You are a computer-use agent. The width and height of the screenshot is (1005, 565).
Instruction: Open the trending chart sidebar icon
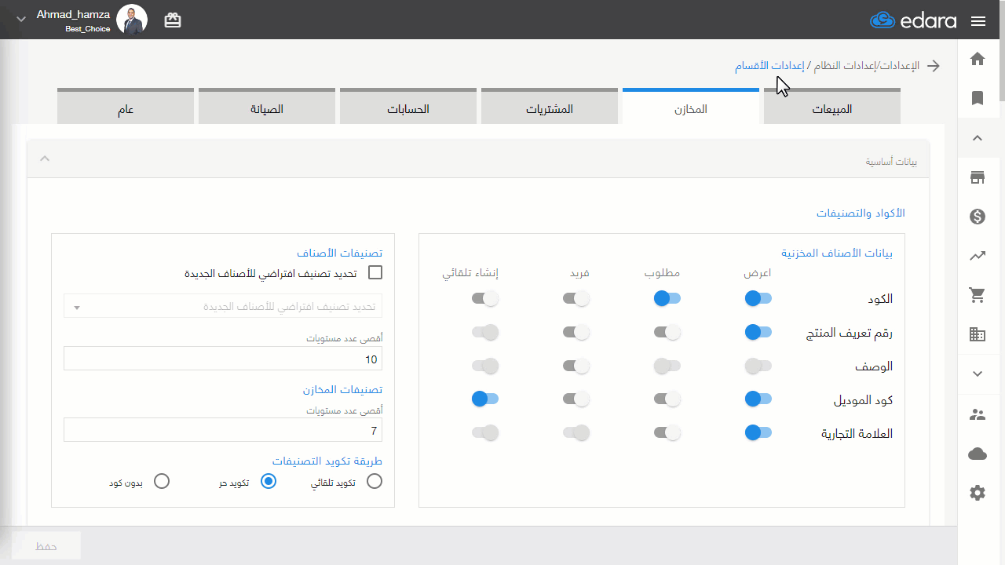coord(978,256)
